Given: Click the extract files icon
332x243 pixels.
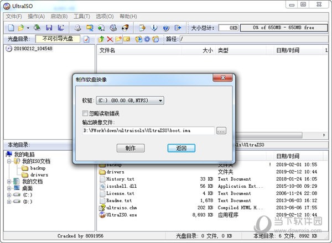Looking at the screenshot, I should (139, 39).
